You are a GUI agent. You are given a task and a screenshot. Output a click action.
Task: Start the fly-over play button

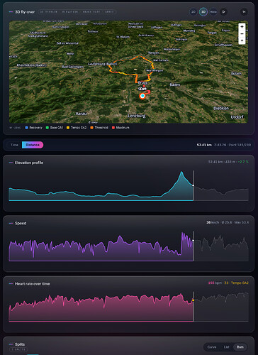(x=223, y=12)
